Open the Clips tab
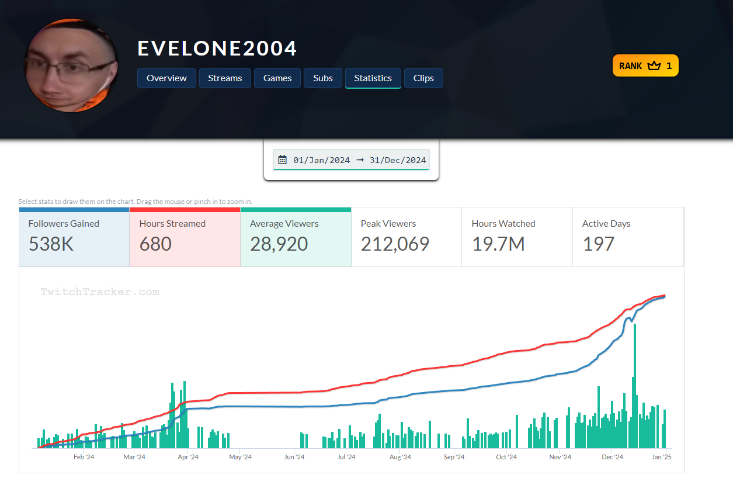 423,78
